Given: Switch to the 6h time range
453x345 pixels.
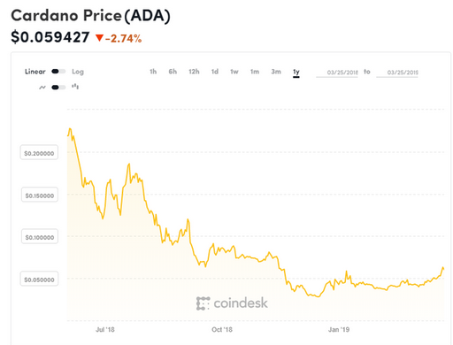Looking at the screenshot, I should click(x=173, y=72).
